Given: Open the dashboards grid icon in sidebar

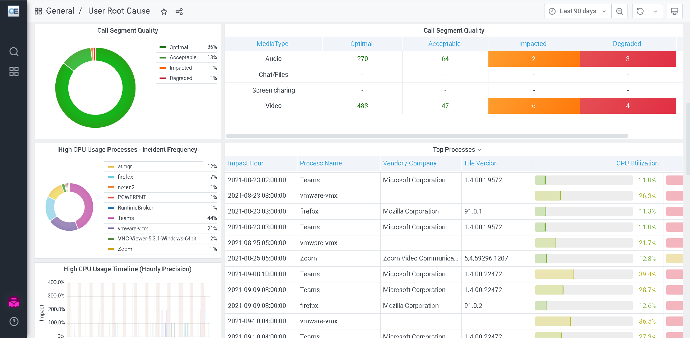Looking at the screenshot, I should click(x=14, y=71).
